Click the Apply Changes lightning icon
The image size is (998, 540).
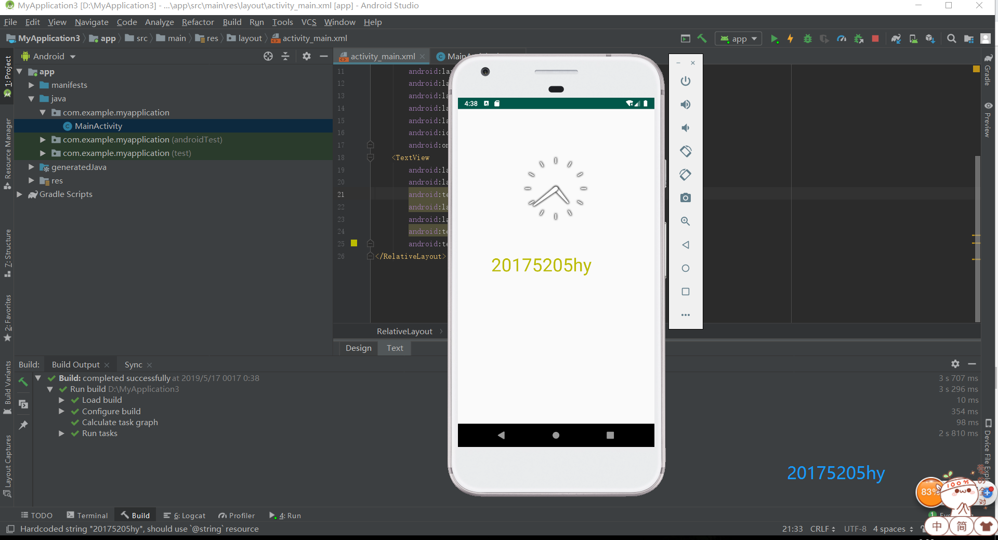pyautogui.click(x=791, y=38)
